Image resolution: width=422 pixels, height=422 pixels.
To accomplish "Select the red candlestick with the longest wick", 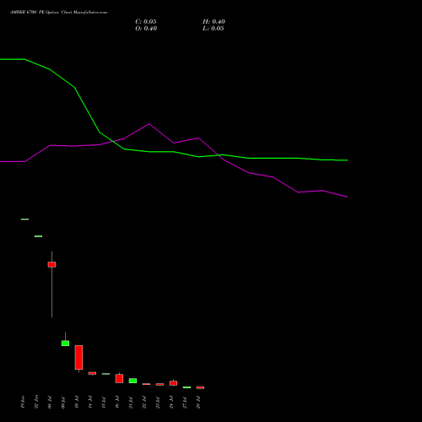I will [x=51, y=264].
